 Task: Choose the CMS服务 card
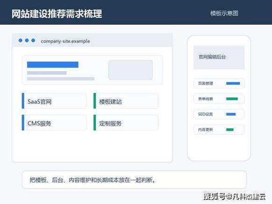click(x=54, y=122)
